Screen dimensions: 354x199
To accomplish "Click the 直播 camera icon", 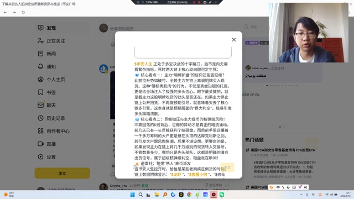I will pos(40,144).
